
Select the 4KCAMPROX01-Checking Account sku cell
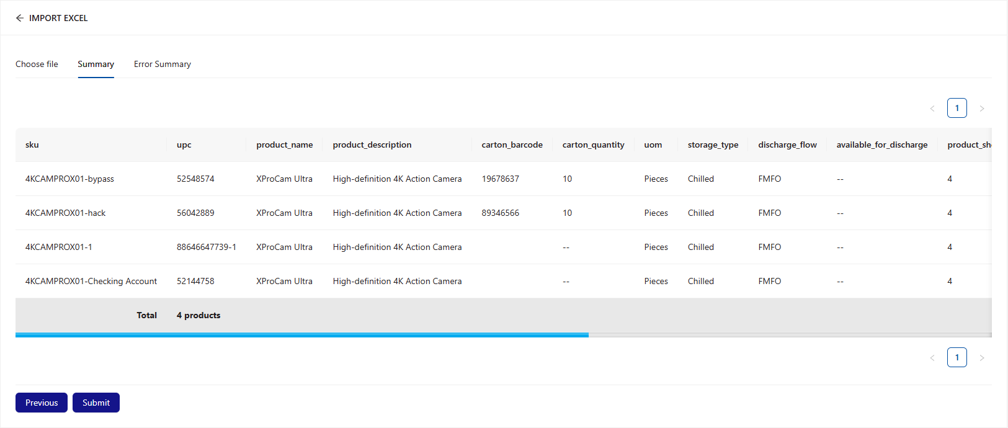point(91,281)
